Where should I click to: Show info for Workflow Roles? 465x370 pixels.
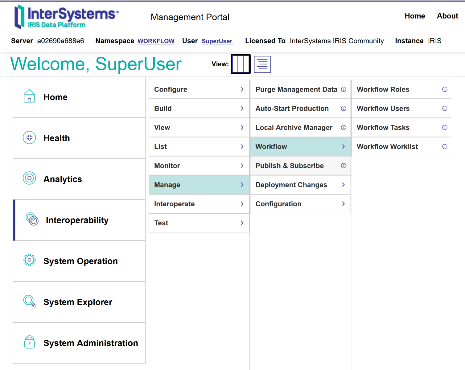pyautogui.click(x=445, y=89)
